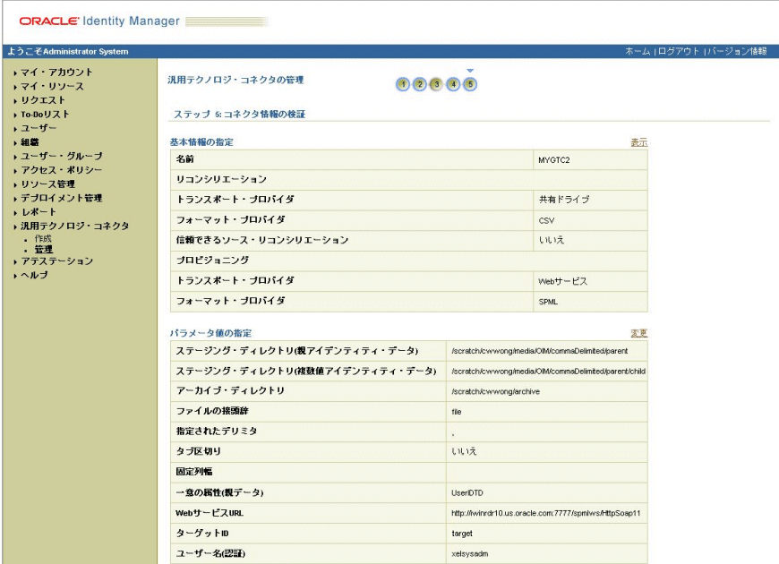This screenshot has height=564, width=779.
Task: Click the Web service URL value
Action: click(x=545, y=513)
